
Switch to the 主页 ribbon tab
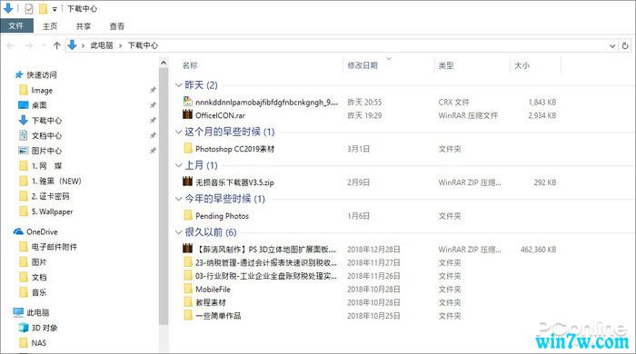point(50,26)
